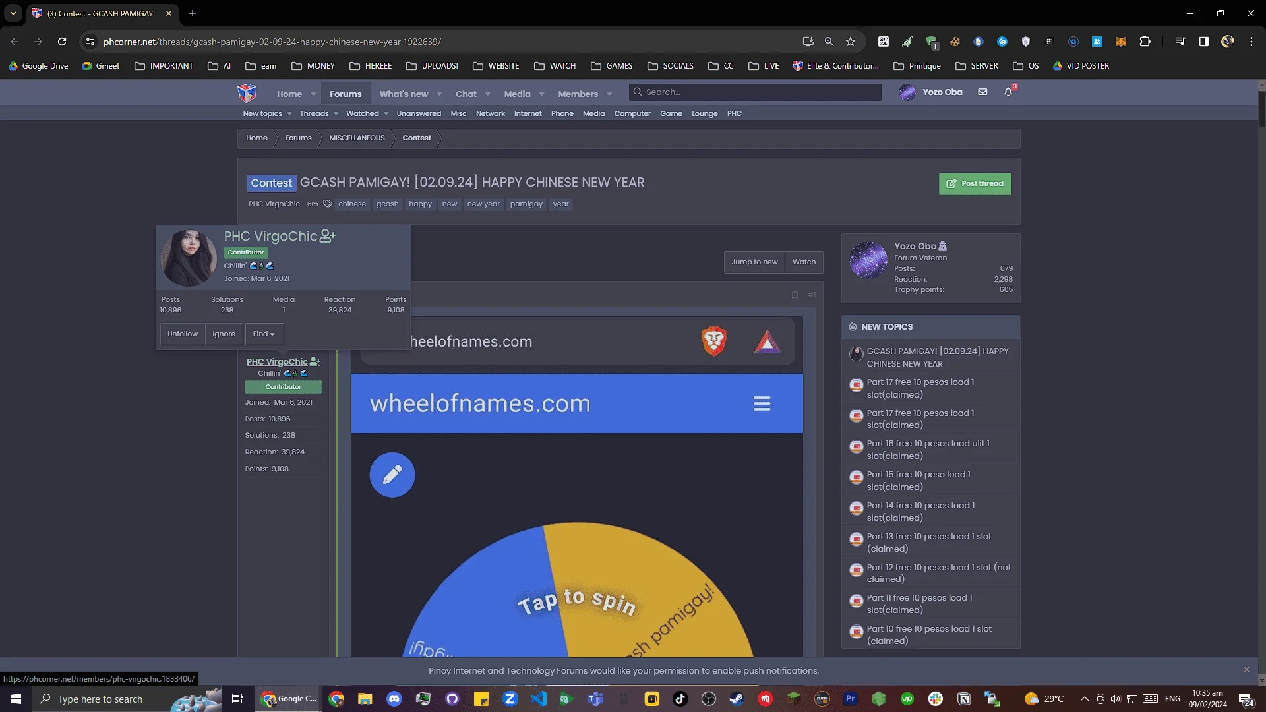Click the Yozo Oba sidebar avatar
1266x712 pixels.
[868, 259]
